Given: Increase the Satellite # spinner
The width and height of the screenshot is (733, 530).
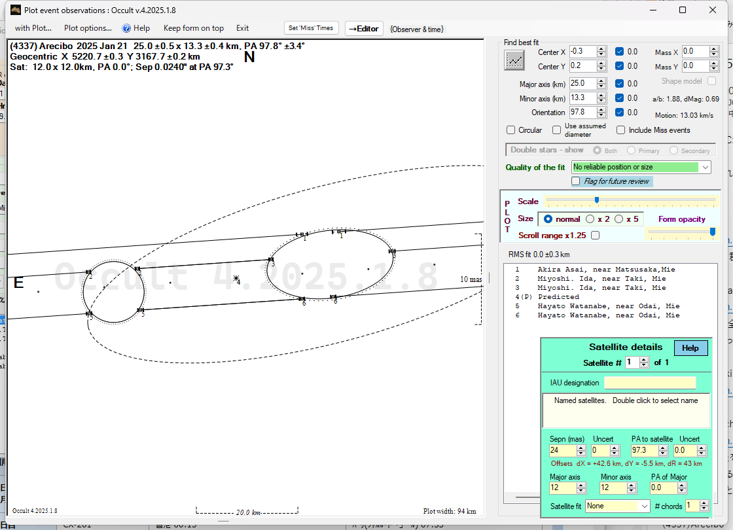Looking at the screenshot, I should pyautogui.click(x=644, y=359).
